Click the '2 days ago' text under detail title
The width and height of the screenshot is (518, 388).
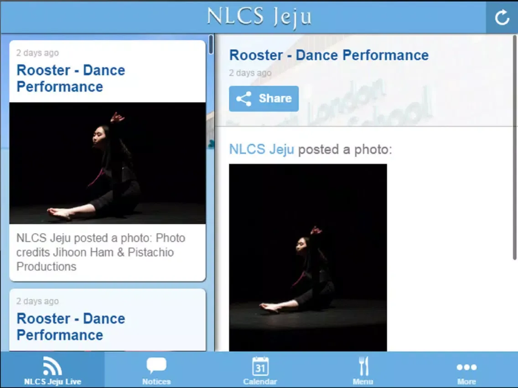tap(250, 73)
